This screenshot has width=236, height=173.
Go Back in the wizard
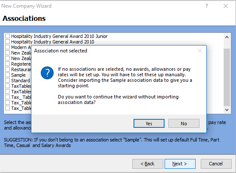click(x=148, y=164)
